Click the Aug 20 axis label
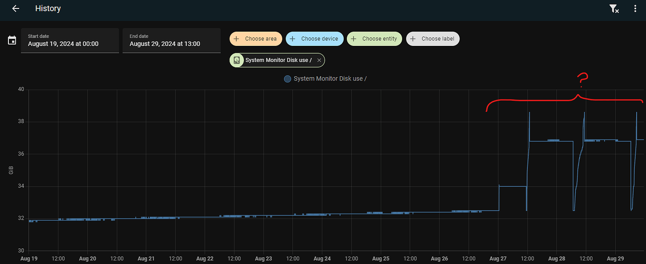 coord(88,258)
